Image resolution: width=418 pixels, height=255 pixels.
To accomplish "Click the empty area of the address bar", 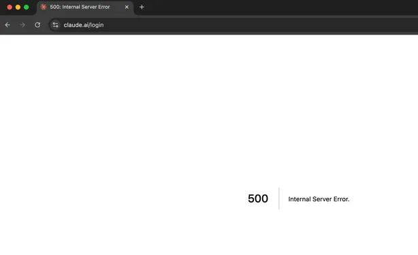I will 261,25.
